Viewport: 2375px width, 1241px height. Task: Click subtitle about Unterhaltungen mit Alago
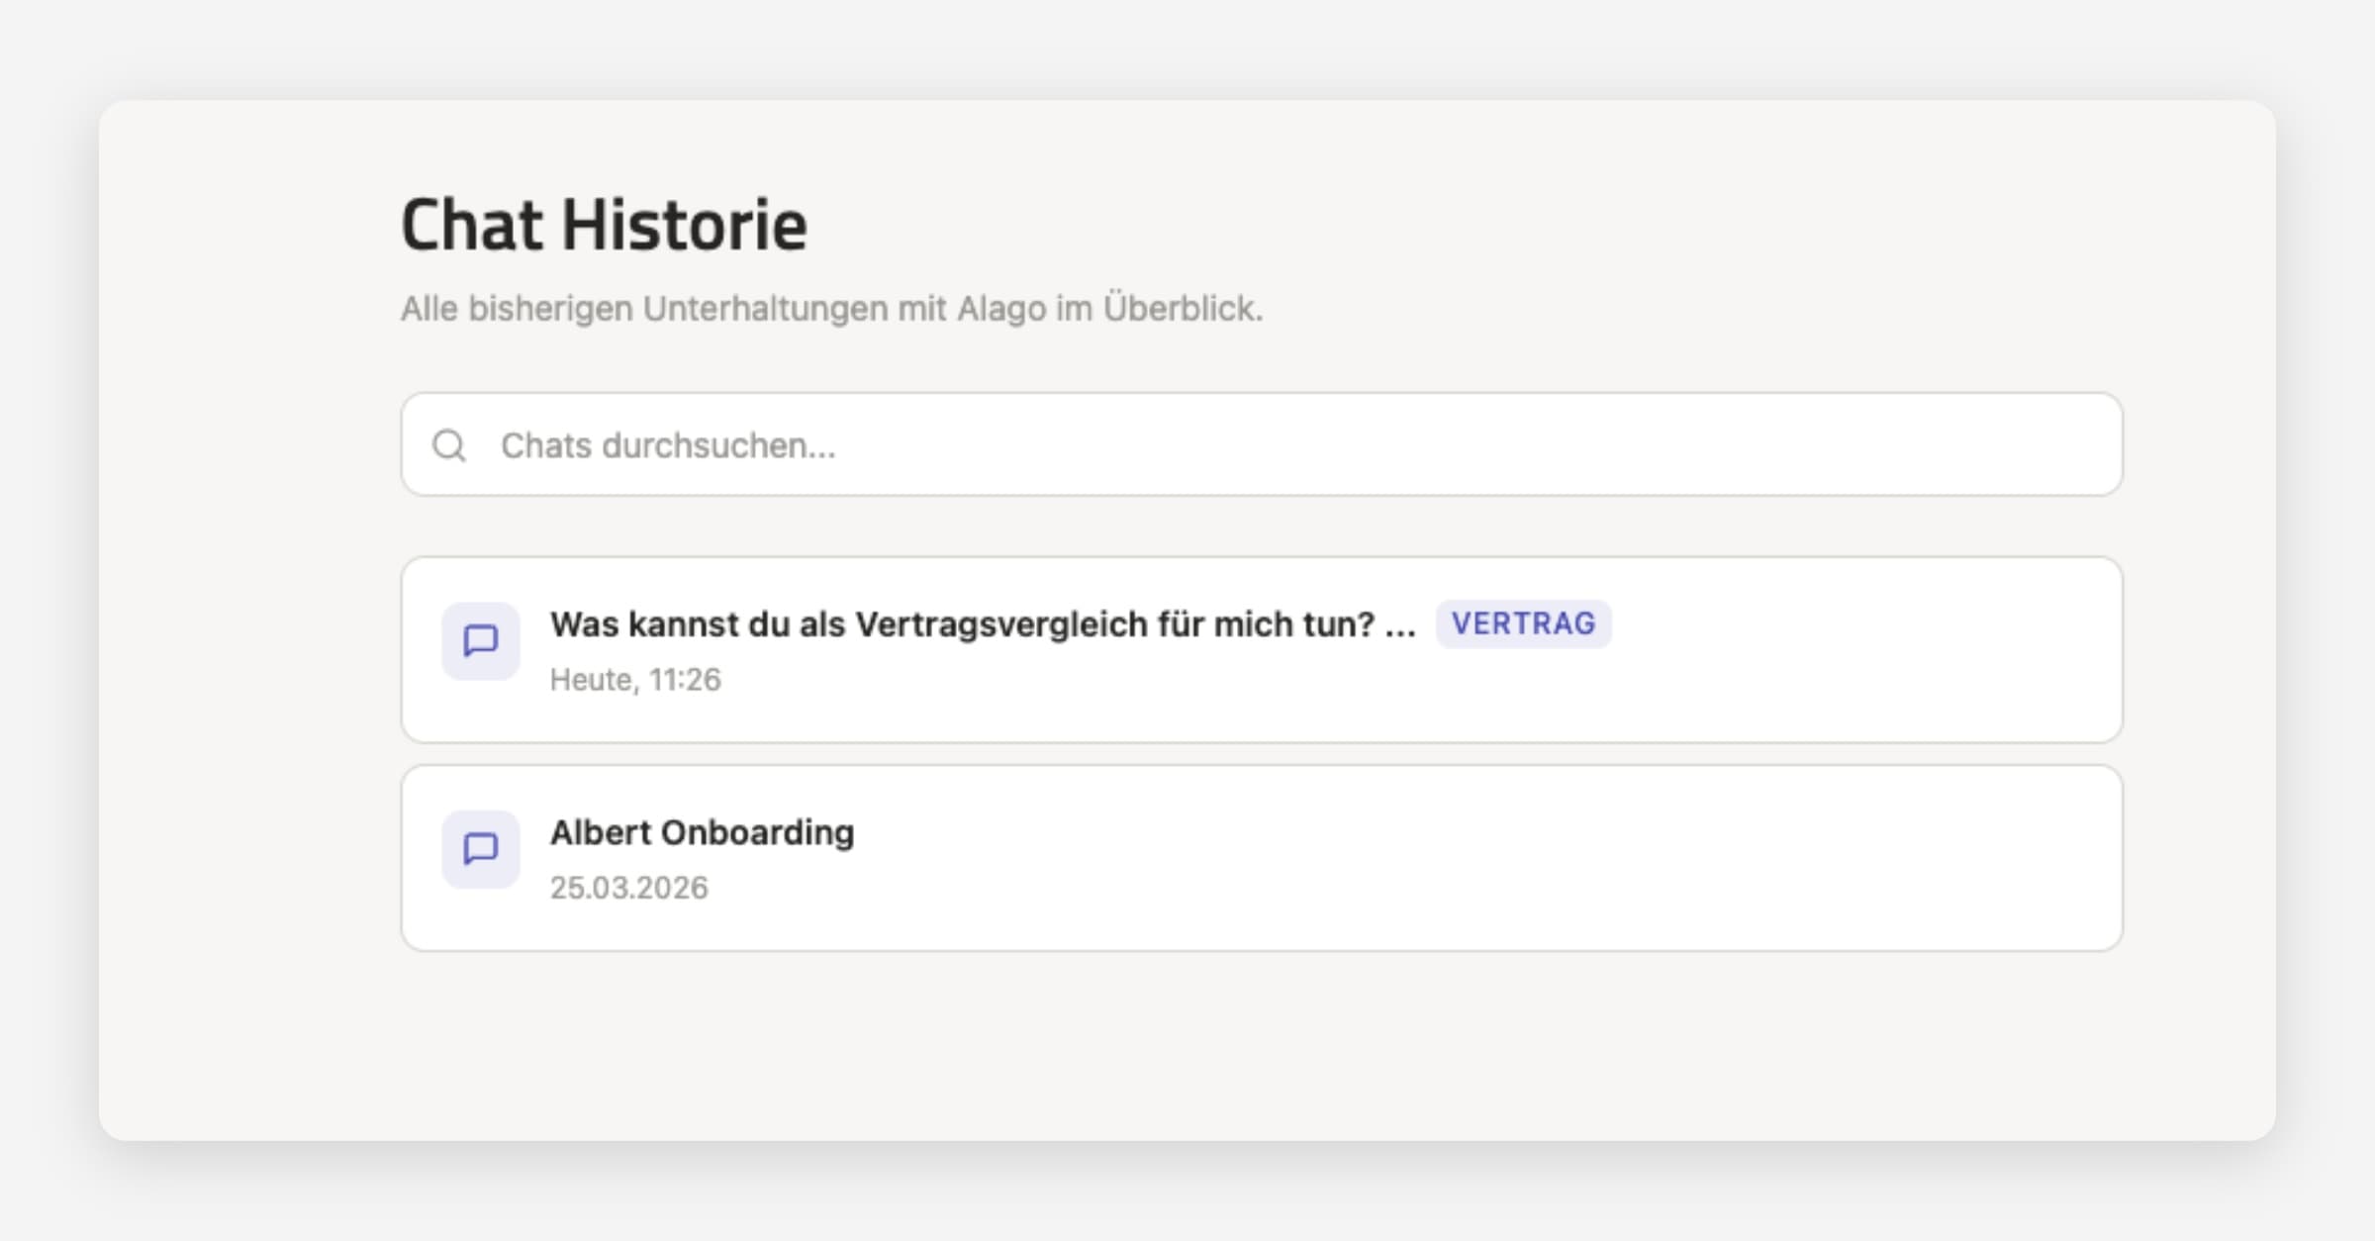[x=831, y=309]
